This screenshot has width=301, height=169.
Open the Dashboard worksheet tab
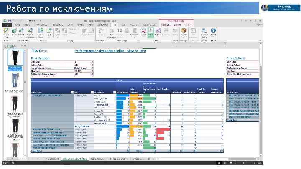[x=53, y=159]
